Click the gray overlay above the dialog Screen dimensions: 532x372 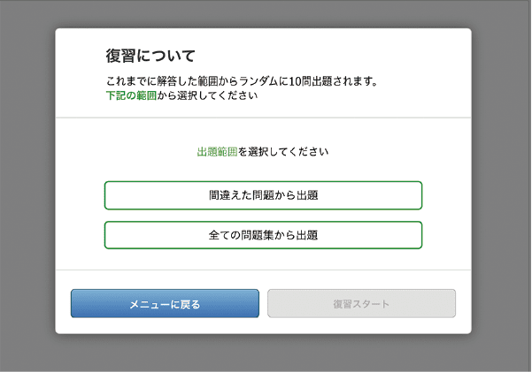point(266,13)
